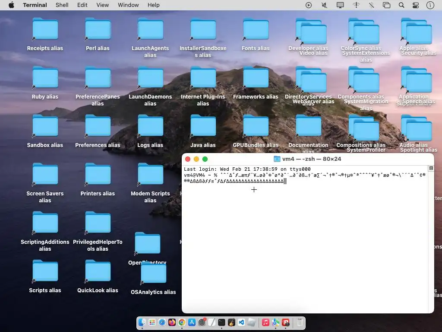
Task: Click the Terminal command line input area
Action: (305, 178)
